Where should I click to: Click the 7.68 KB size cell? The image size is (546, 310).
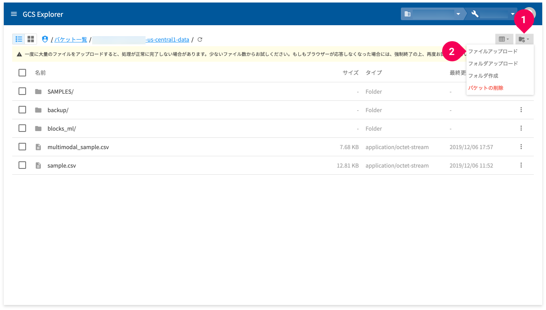pyautogui.click(x=349, y=147)
